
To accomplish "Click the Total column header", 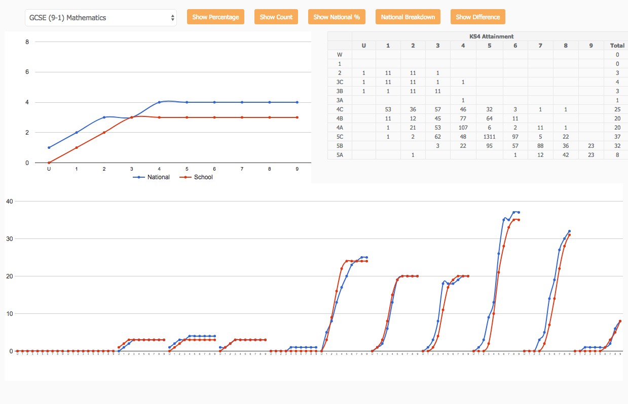I will click(617, 46).
